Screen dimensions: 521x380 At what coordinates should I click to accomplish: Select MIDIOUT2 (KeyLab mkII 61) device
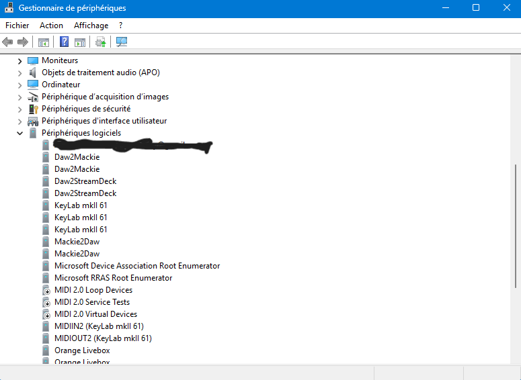click(x=103, y=338)
